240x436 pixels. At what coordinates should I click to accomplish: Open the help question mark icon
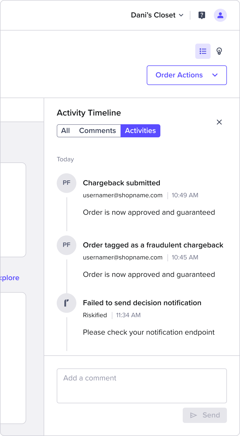(x=202, y=15)
